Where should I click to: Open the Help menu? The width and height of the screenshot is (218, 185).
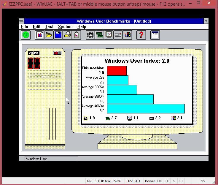82,27
